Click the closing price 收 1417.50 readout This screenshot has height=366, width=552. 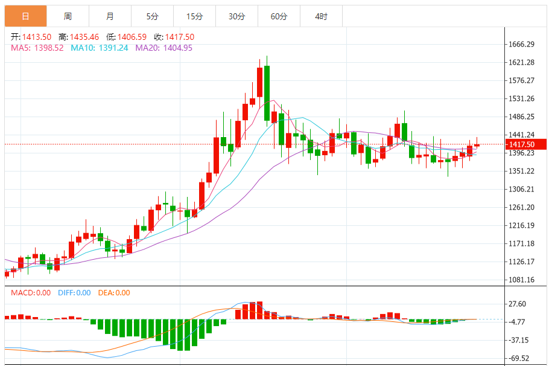pyautogui.click(x=174, y=37)
